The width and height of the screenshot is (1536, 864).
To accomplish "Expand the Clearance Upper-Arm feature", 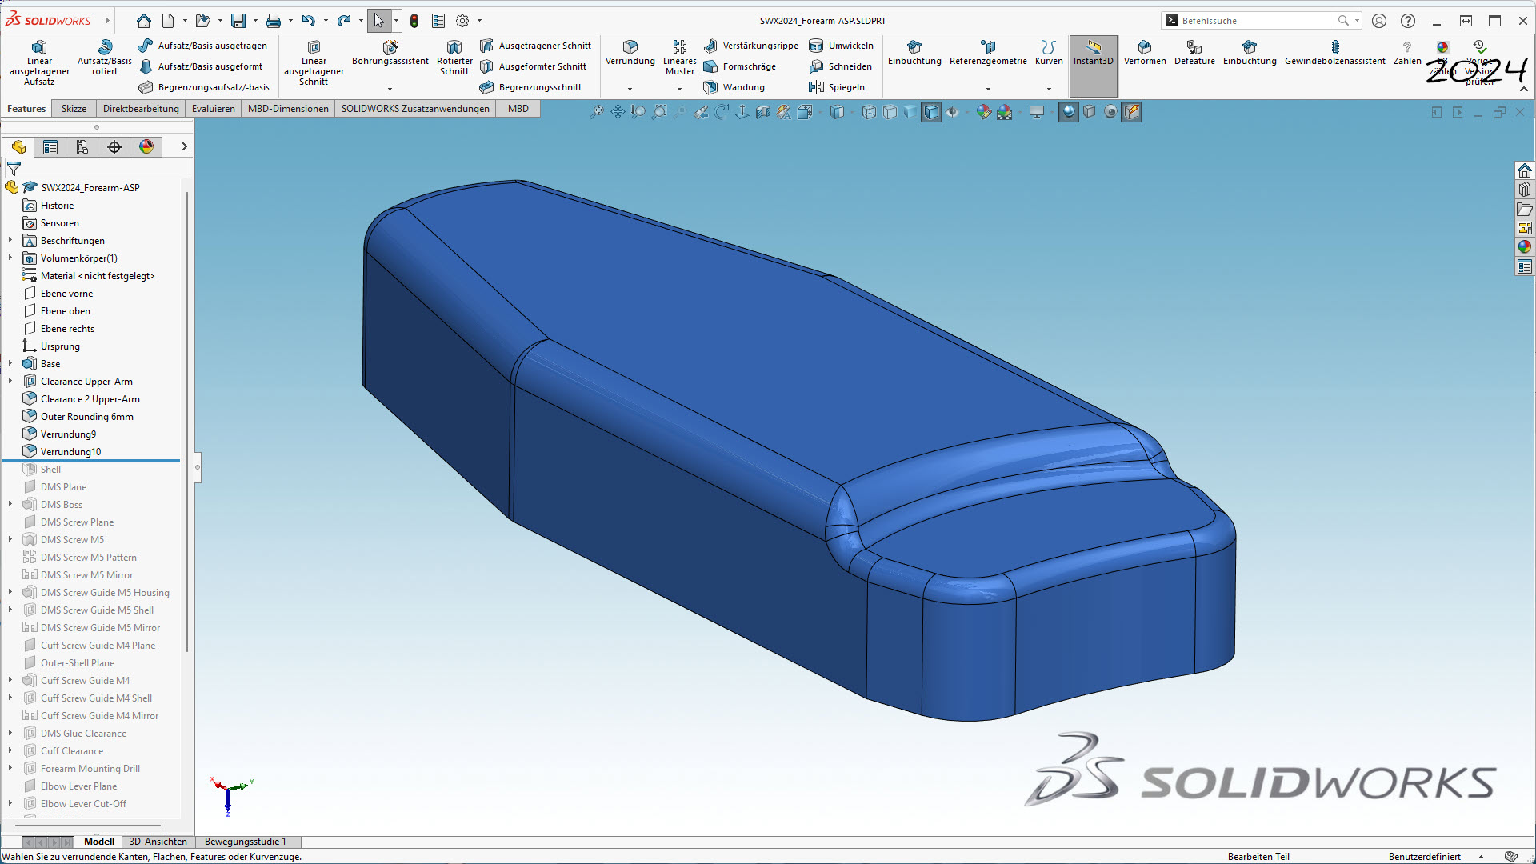I will point(10,382).
